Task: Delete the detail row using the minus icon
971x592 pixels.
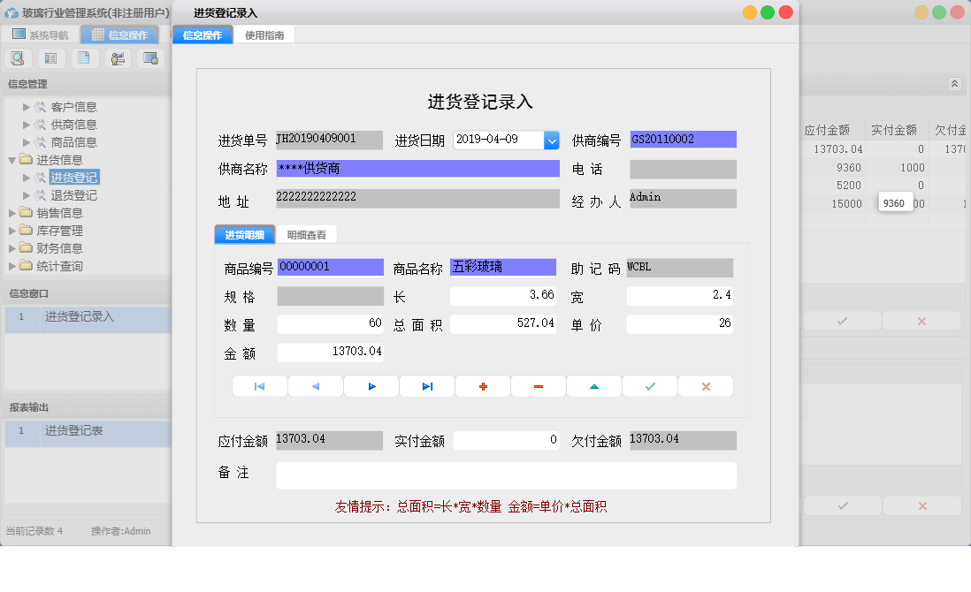Action: [539, 385]
